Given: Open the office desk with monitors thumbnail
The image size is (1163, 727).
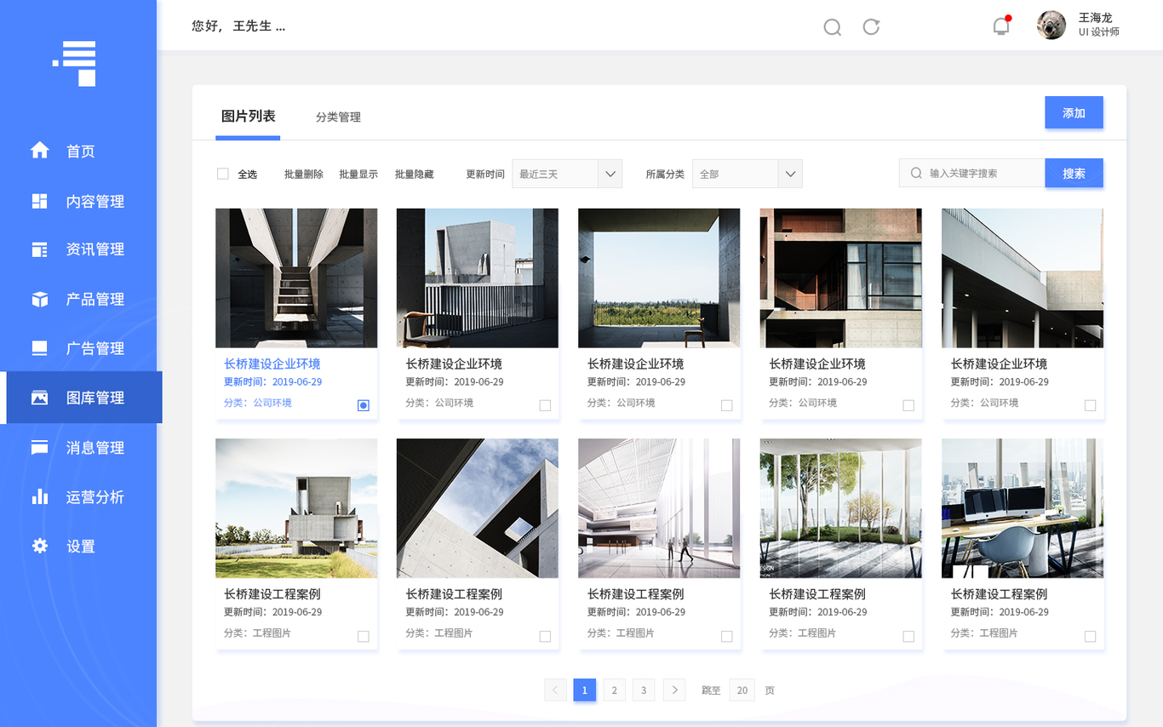Looking at the screenshot, I should pos(1023,508).
